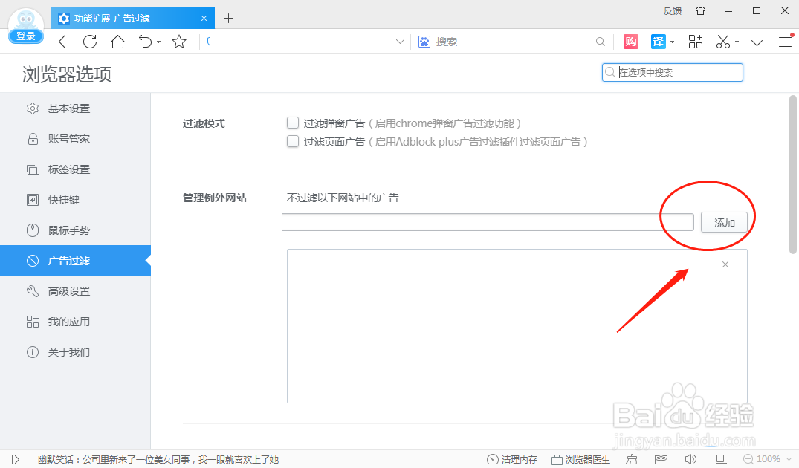Select the scissors screenshot tool
The width and height of the screenshot is (799, 468).
(x=722, y=41)
